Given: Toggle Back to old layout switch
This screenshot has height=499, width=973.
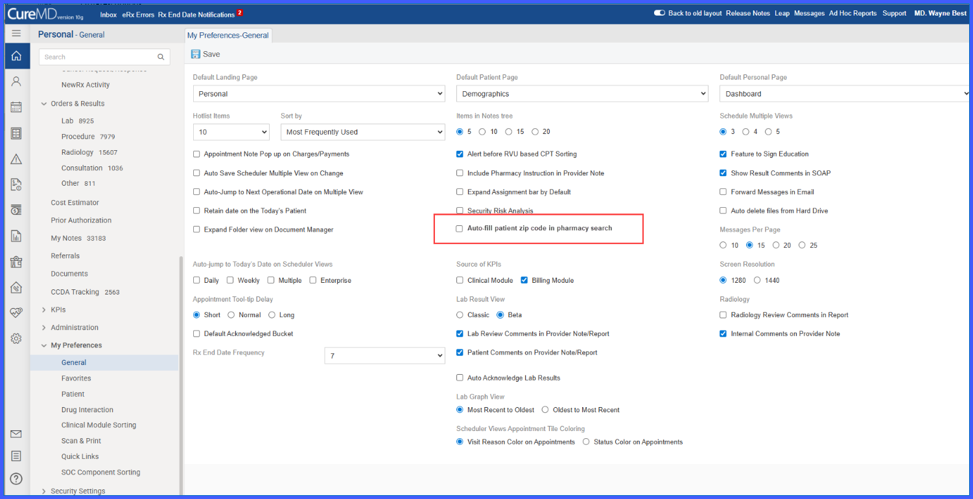Looking at the screenshot, I should click(659, 13).
